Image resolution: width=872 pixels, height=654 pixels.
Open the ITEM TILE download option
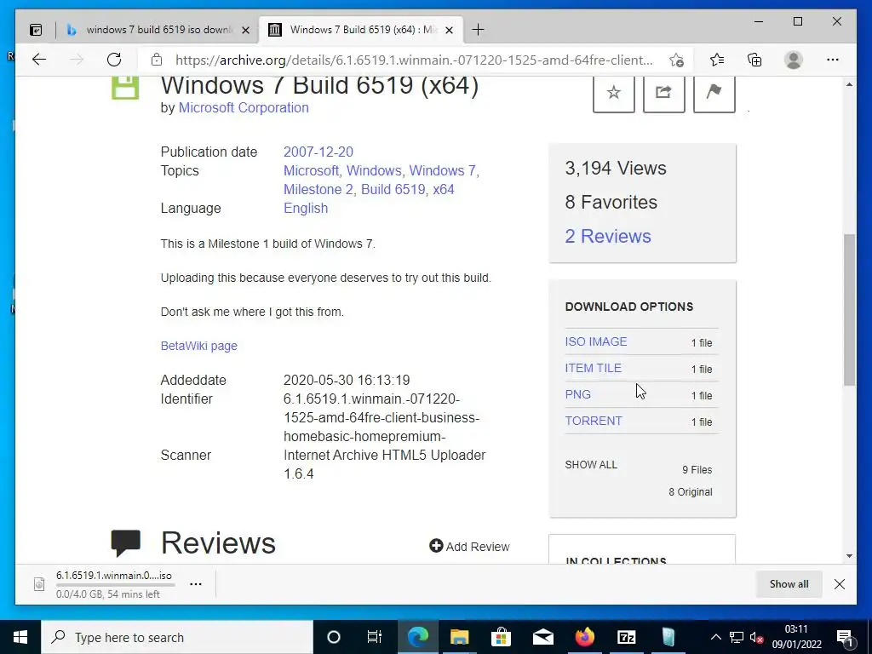point(594,368)
